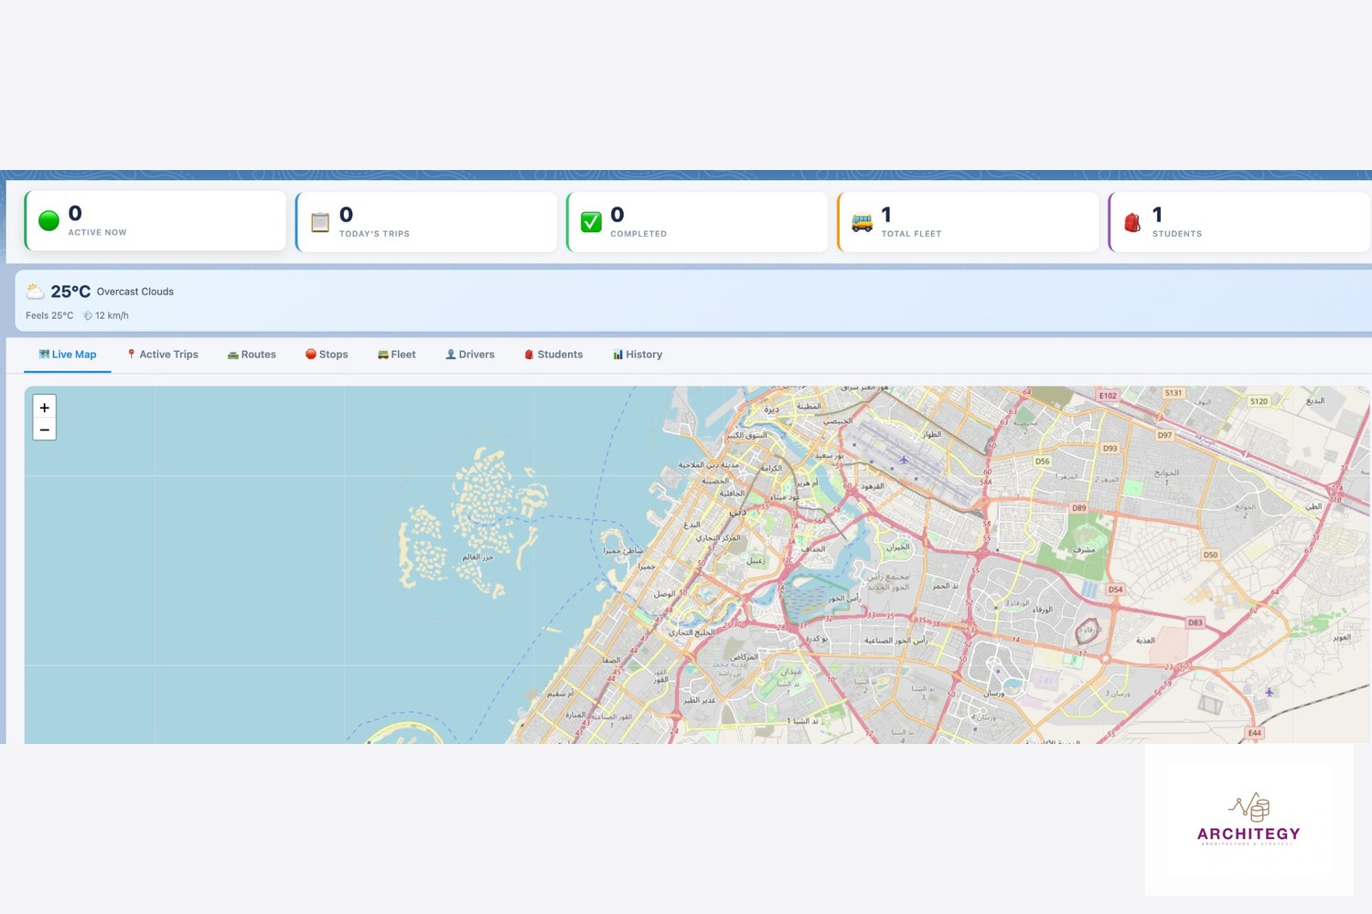Screen dimensions: 1372x914
Task: Click the green checkmark Completed icon
Action: point(592,221)
